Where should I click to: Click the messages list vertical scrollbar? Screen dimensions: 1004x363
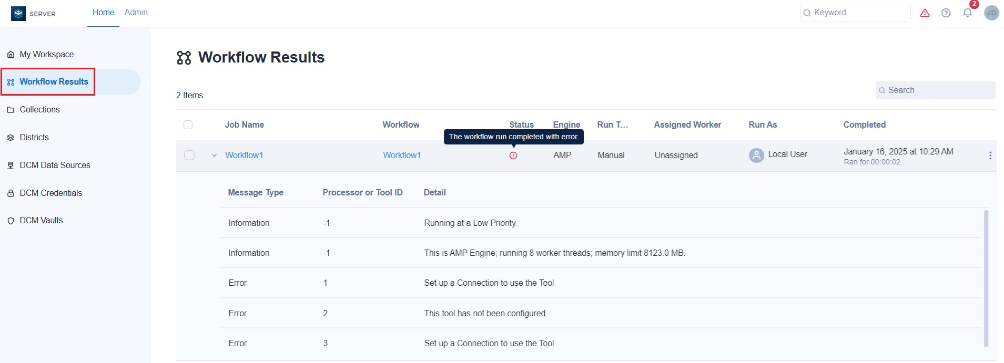pyautogui.click(x=986, y=278)
